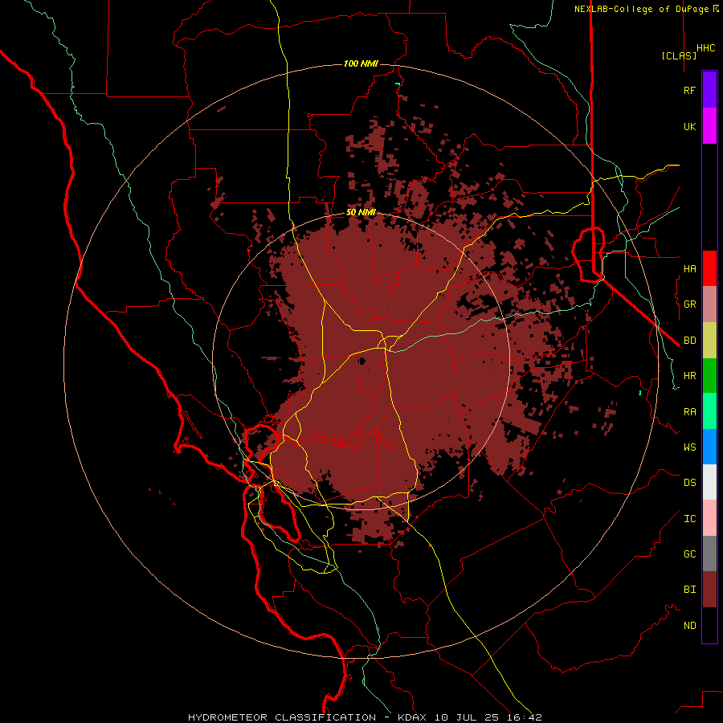Click the HR legend label
Screen dimensions: 723x723
689,376
